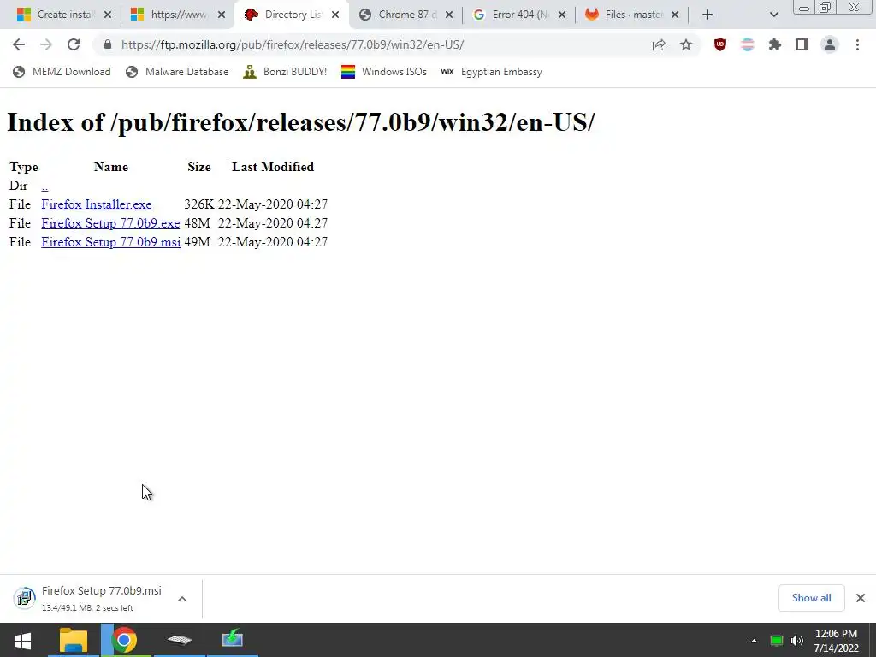Open the installer taskbar app with green arrow
The image size is (876, 657).
coord(232,640)
